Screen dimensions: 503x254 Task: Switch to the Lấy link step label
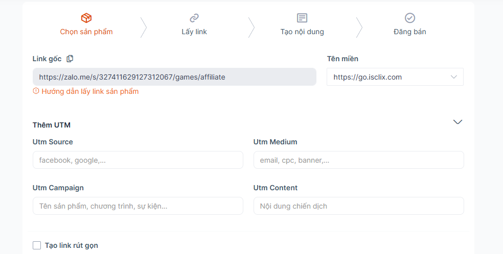[x=194, y=32]
